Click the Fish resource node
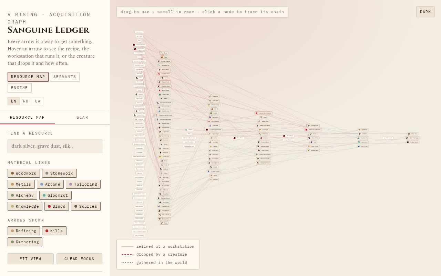The height and width of the screenshot is (276, 441). (164, 57)
